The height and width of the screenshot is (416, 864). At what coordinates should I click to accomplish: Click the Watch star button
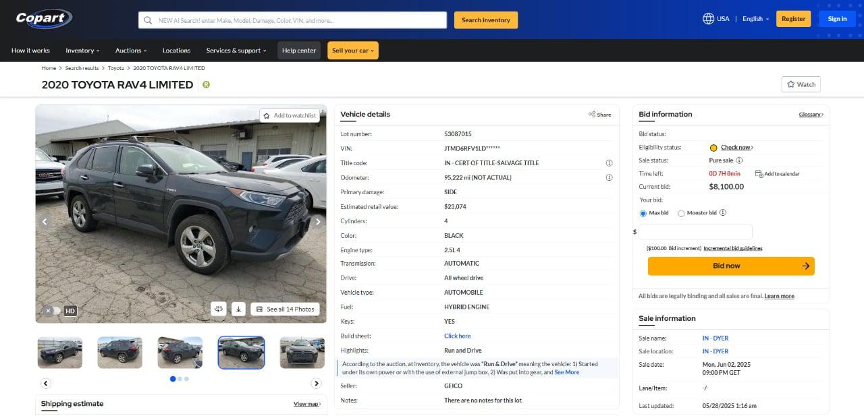point(801,84)
